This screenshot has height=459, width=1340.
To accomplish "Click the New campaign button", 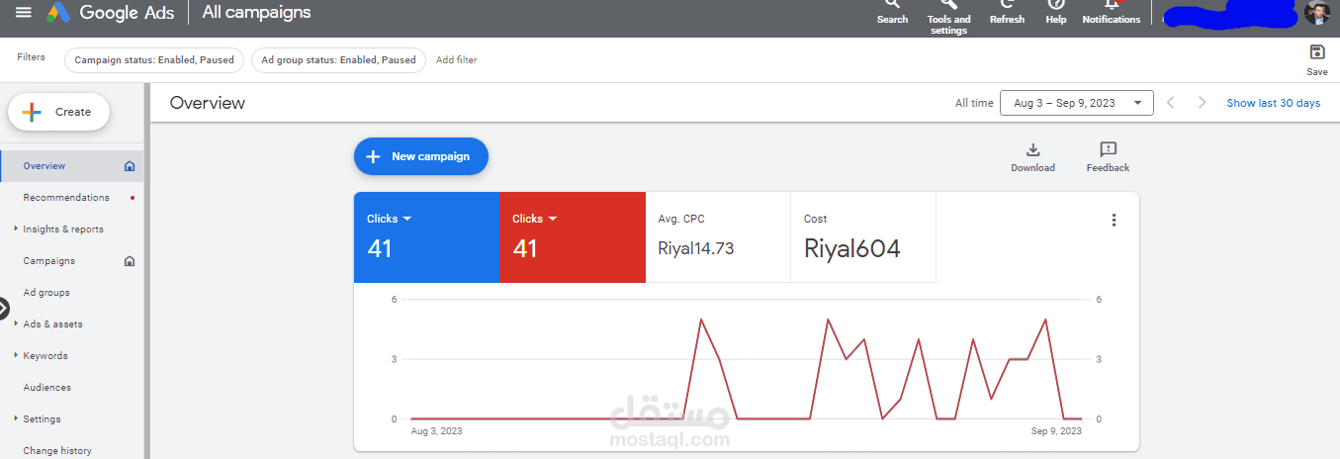I will click(421, 156).
